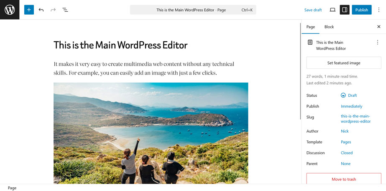This screenshot has height=191, width=386.
Task: Open the Document Overview list view
Action: (65, 10)
